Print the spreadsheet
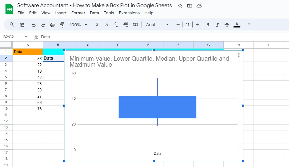Viewport: 289px width, 167px height. click(53, 25)
